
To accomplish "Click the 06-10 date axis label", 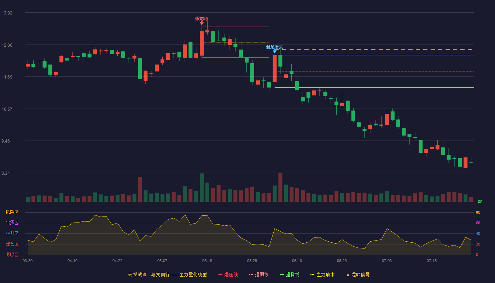I will (297, 261).
